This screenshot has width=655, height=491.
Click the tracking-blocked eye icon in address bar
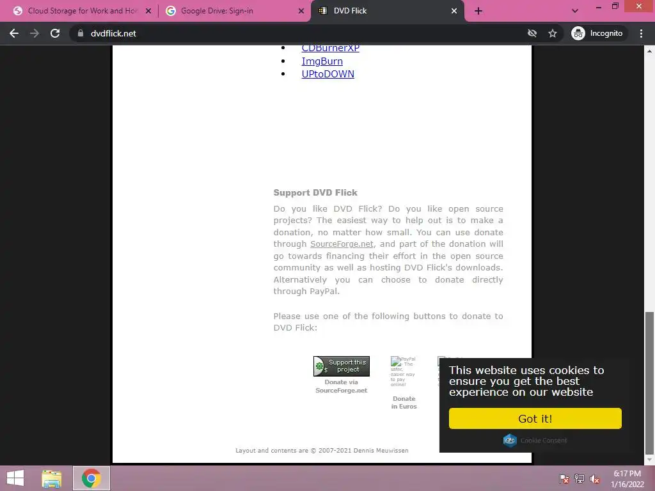pos(532,33)
